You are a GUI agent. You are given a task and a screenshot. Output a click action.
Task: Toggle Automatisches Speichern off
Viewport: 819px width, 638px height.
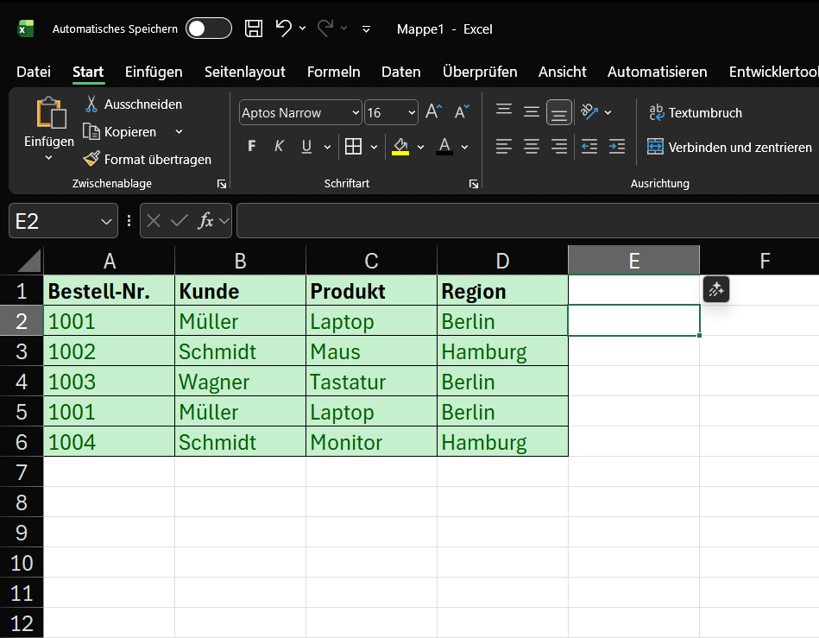pyautogui.click(x=207, y=28)
